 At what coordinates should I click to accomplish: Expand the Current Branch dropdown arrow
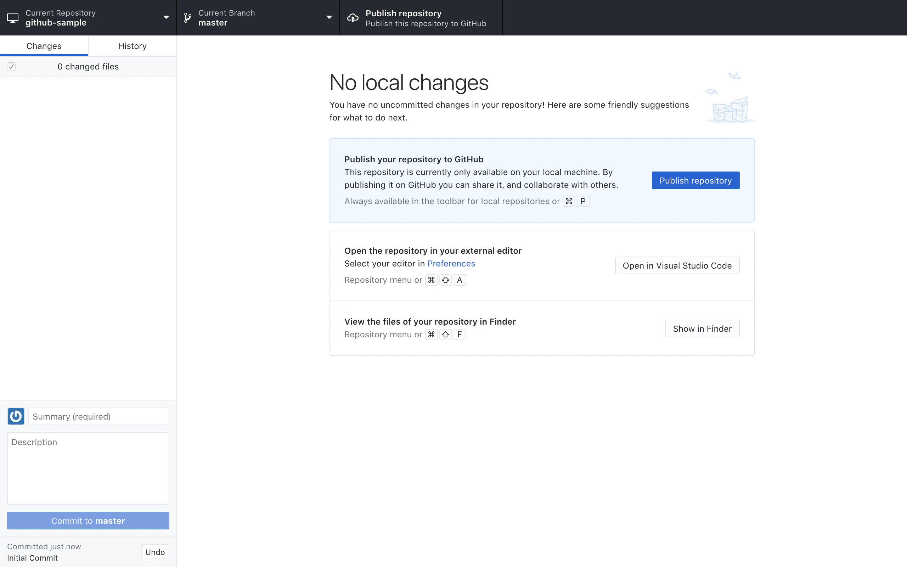(x=329, y=17)
